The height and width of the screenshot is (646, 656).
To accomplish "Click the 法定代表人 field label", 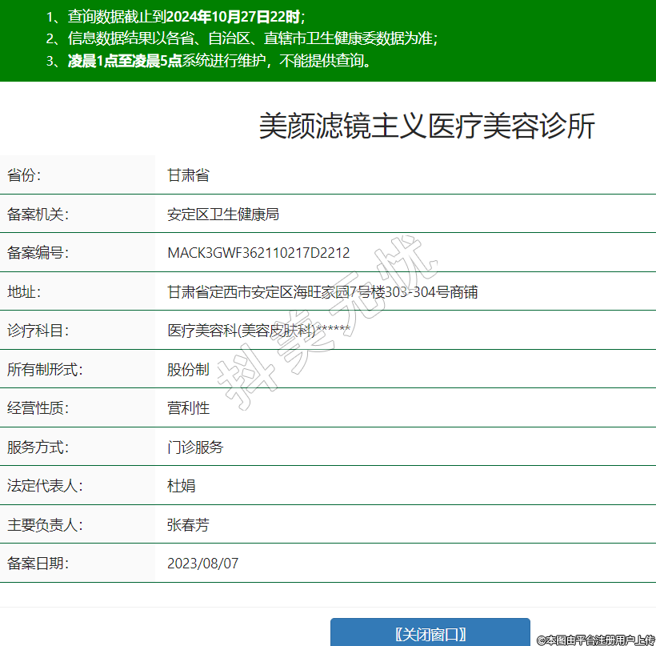I will (45, 485).
